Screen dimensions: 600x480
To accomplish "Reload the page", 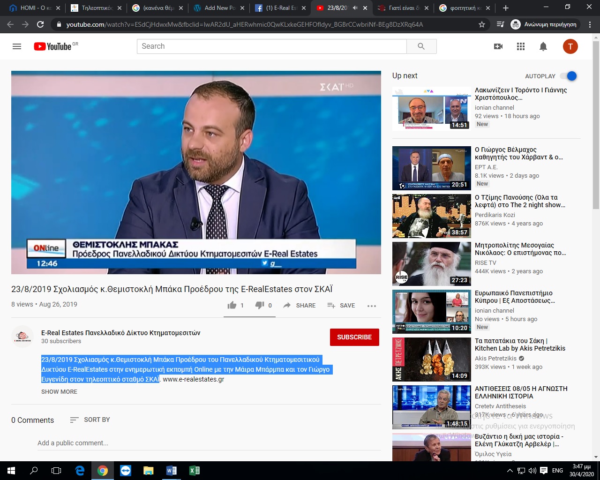I will (x=41, y=24).
